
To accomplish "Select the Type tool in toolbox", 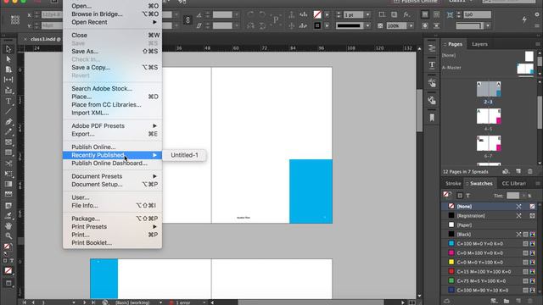I will coord(8,102).
